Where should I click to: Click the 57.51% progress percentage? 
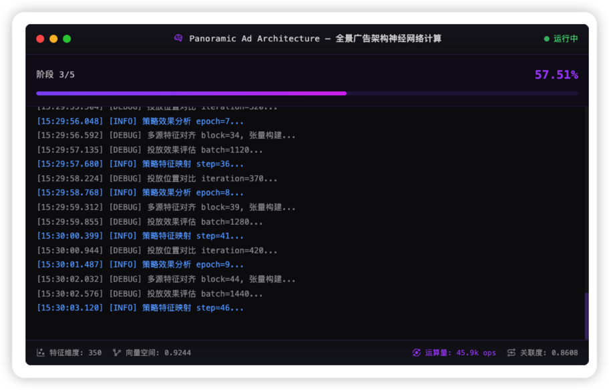click(x=556, y=75)
